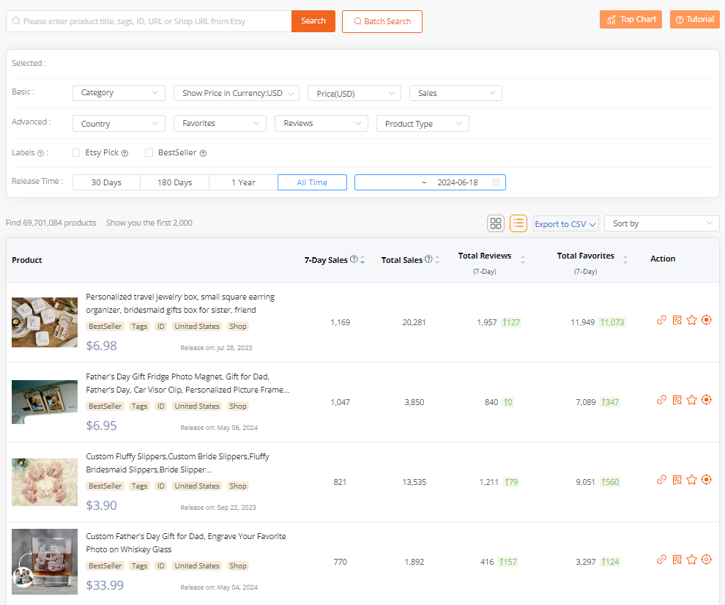Open the Product Type dropdown
Image resolution: width=725 pixels, height=605 pixels.
coord(423,123)
